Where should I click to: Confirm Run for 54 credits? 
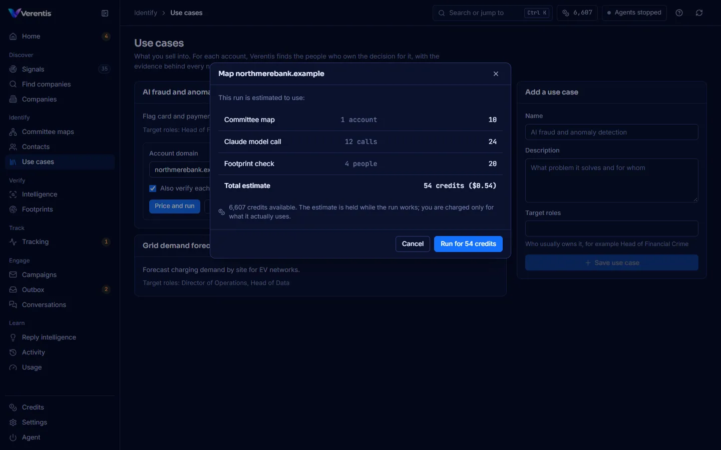pyautogui.click(x=468, y=244)
